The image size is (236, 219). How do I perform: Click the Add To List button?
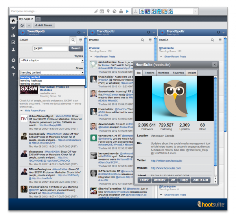coord(201,180)
